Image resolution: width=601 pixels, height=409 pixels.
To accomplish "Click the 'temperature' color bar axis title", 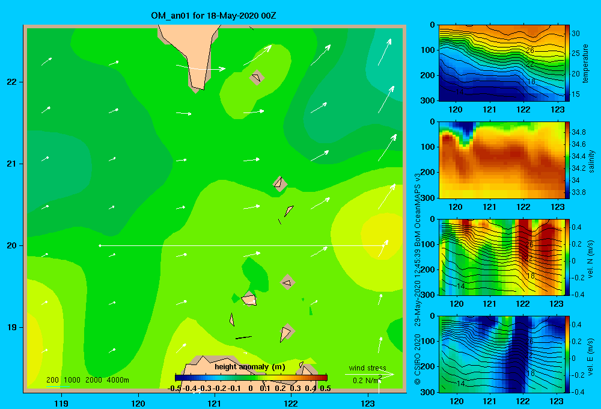I will coord(585,63).
